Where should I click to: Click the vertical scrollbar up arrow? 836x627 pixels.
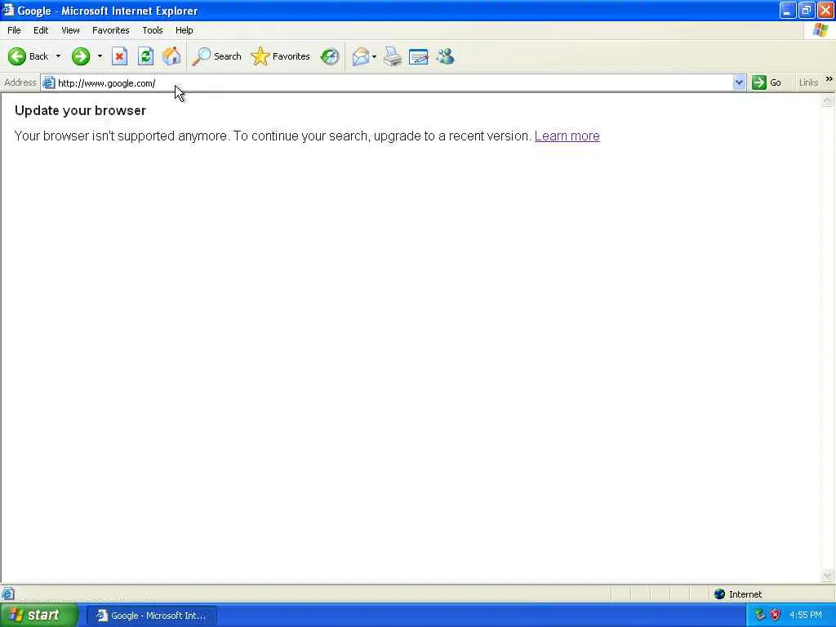[828, 100]
